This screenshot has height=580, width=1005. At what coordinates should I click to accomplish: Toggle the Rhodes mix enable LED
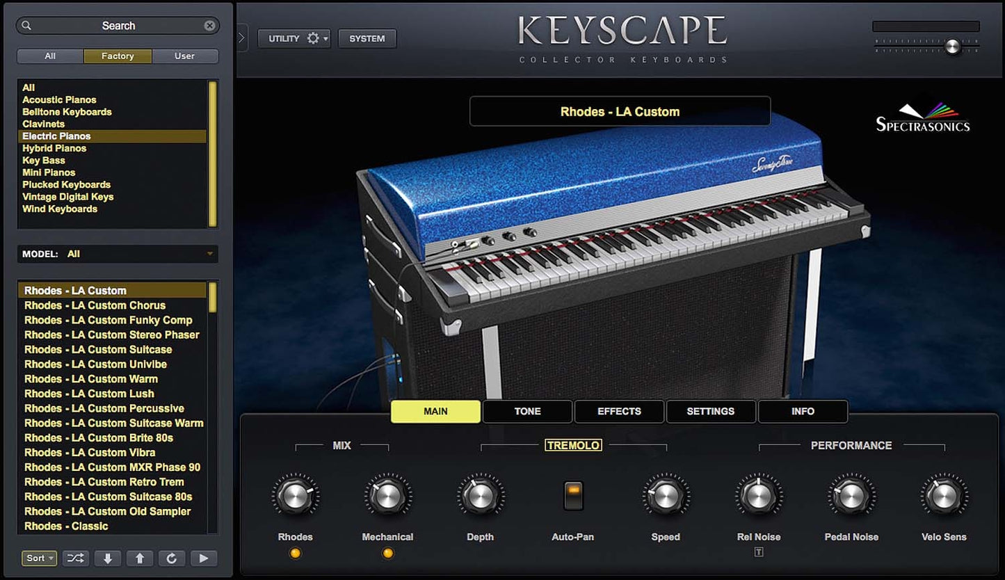tap(295, 554)
